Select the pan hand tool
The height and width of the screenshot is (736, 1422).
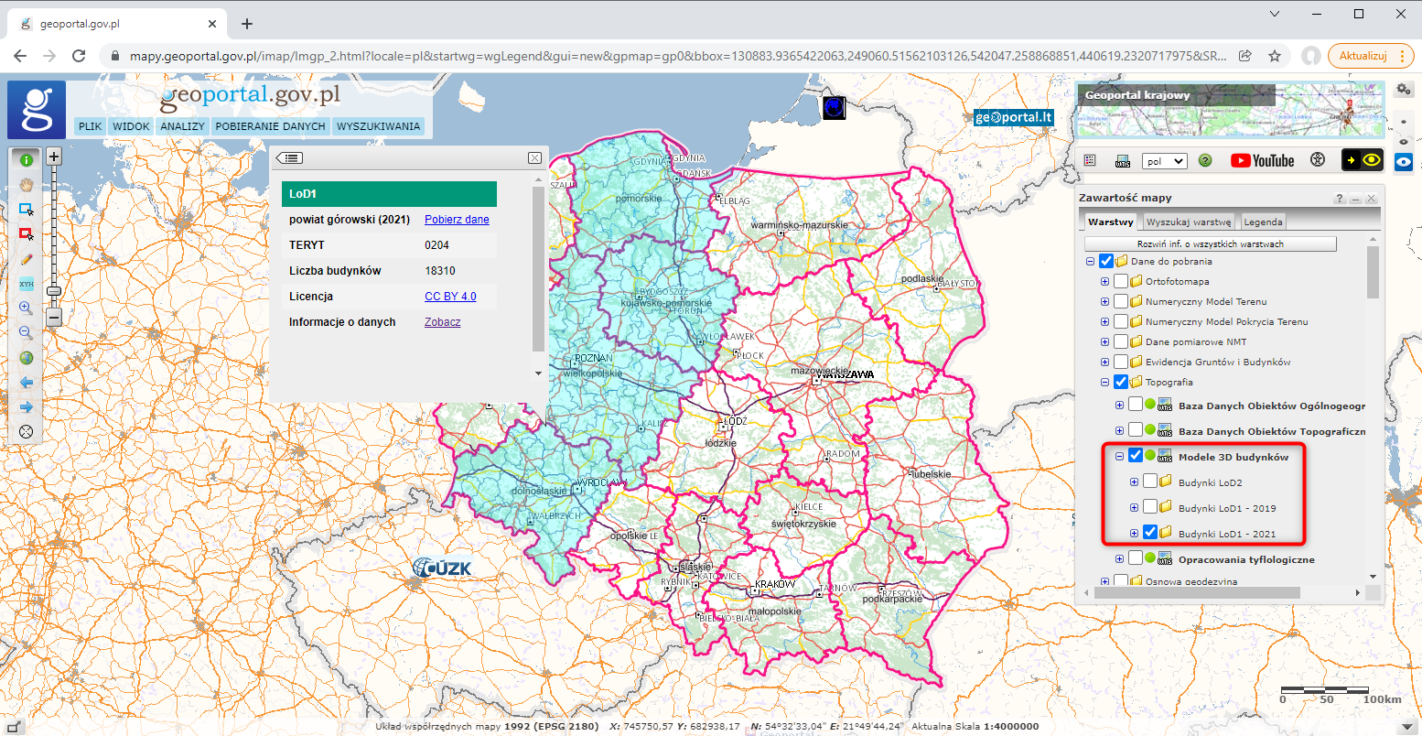26,184
